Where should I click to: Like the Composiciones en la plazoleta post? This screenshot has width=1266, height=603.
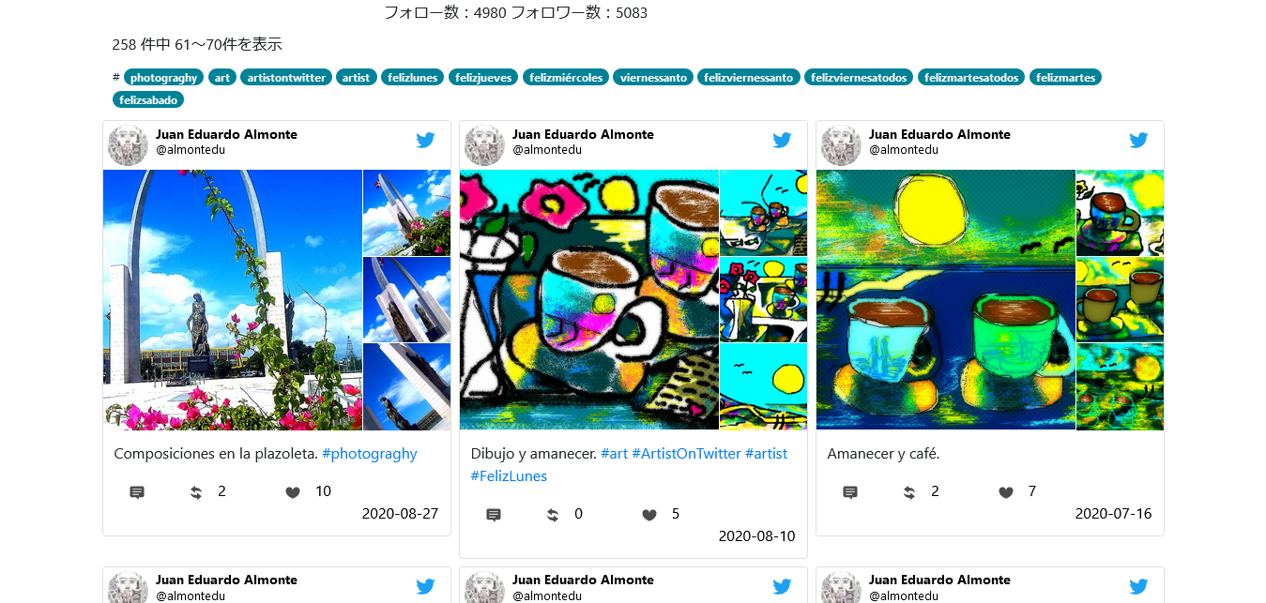click(293, 492)
